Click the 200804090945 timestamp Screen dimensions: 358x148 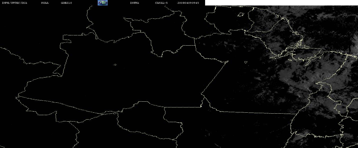188,3
